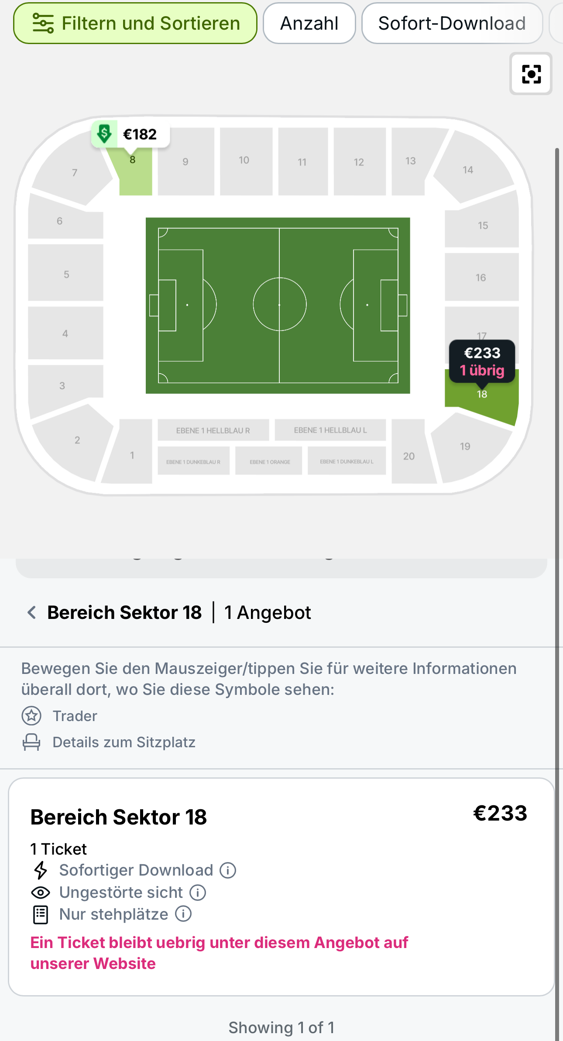This screenshot has height=1041, width=563.
Task: Open the Anzahl quantity selector
Action: point(309,24)
